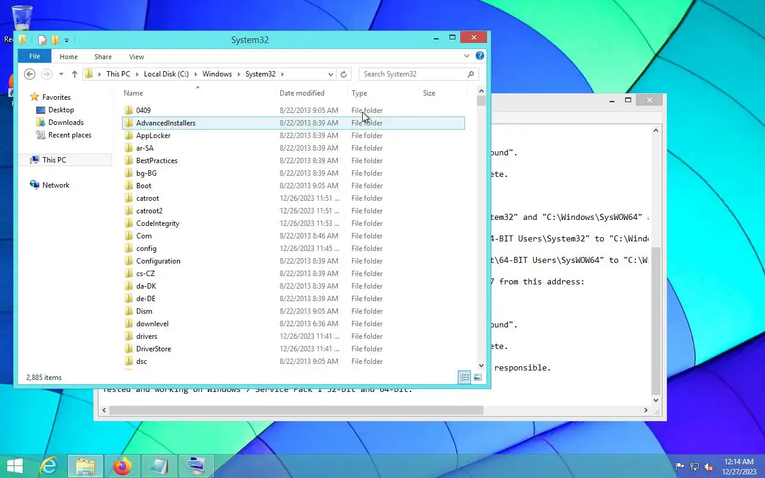
Task: Click Local Disk (C:) breadcrumb
Action: [x=166, y=74]
